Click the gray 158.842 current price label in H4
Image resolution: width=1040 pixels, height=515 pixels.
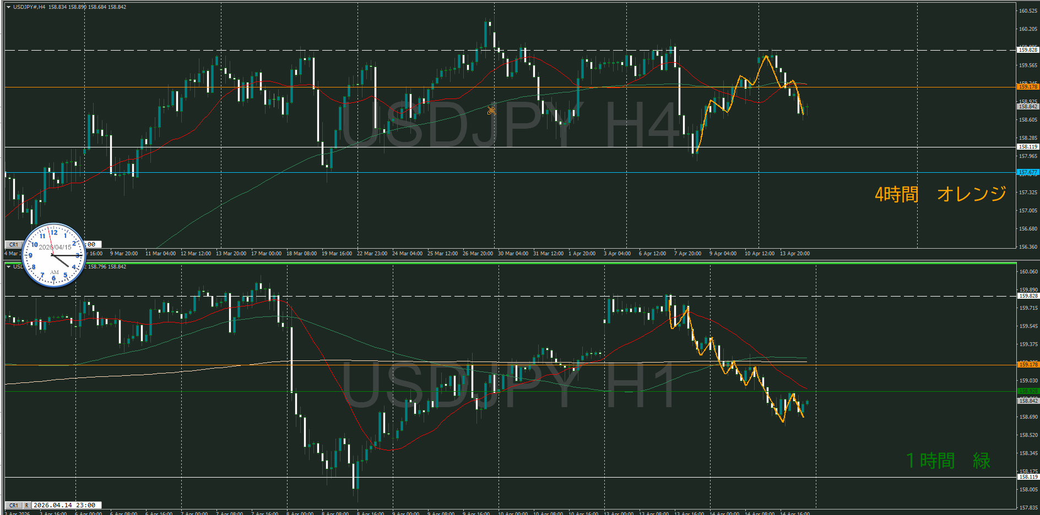pos(1027,107)
